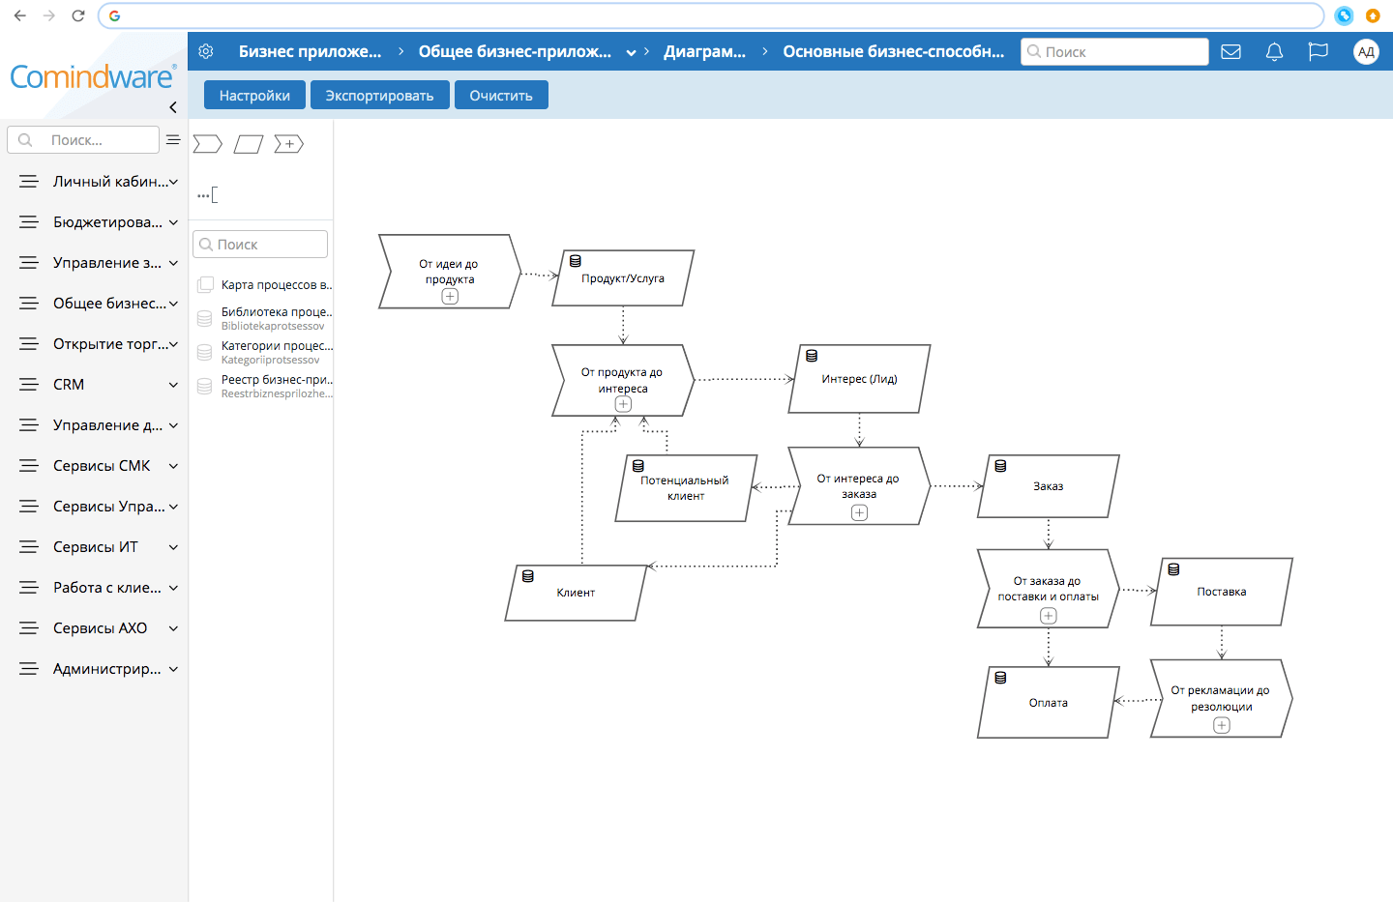Go back in browser history
The width and height of the screenshot is (1393, 902).
[x=20, y=15]
